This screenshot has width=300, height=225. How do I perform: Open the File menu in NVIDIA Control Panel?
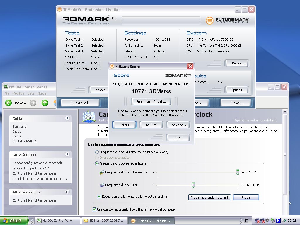click(x=7, y=93)
